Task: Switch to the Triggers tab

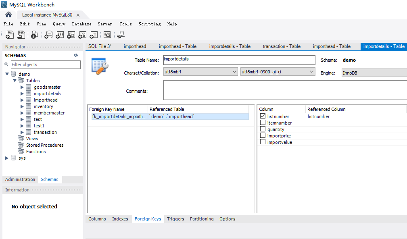Action: tap(175, 219)
